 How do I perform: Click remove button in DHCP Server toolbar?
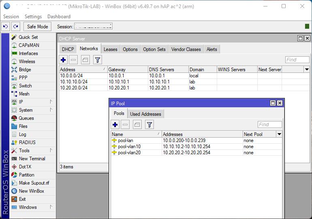coord(73,60)
